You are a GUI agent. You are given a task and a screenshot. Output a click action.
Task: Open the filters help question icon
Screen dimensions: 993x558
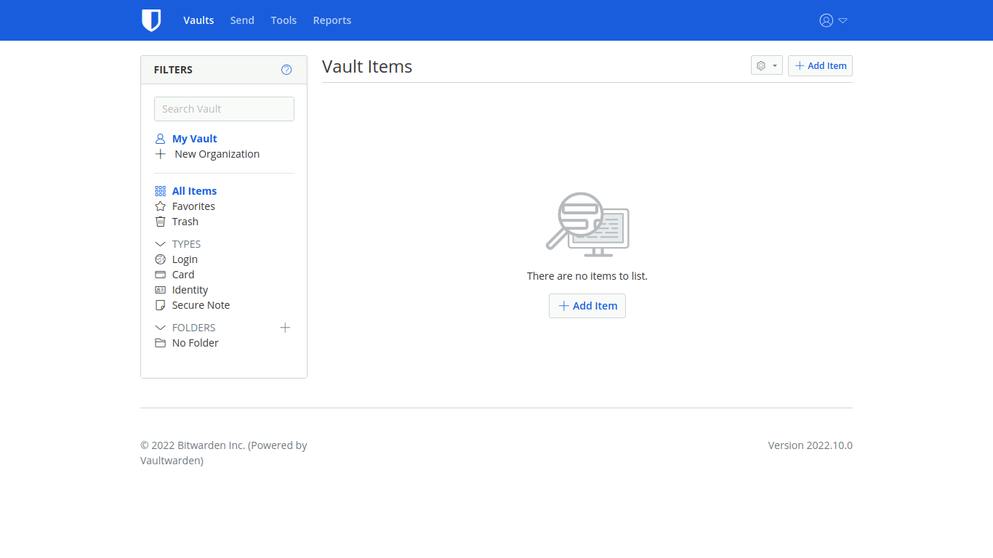click(x=286, y=70)
